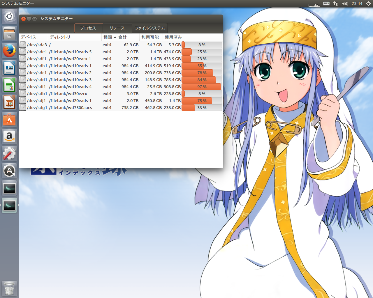
Task: Click the disk icon for /dev/sdg1
Action: 23,108
